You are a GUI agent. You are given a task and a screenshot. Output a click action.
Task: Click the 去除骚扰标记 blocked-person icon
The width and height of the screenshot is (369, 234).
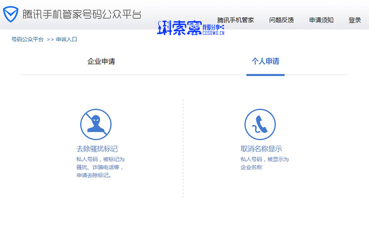(x=96, y=124)
